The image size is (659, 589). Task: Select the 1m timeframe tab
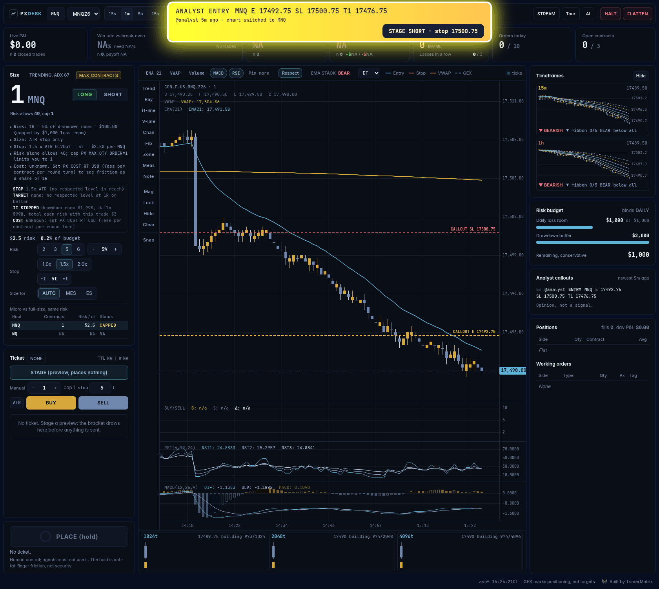127,14
